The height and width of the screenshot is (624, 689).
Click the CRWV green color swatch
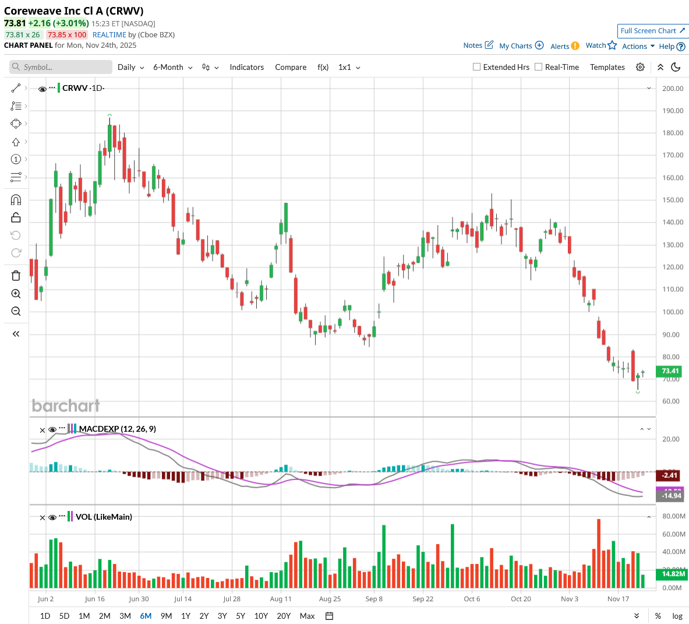(58, 88)
